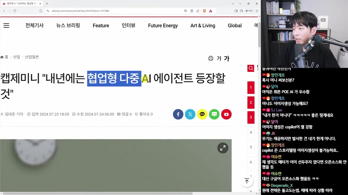
Task: Click chat username JK
Action: 273,133
